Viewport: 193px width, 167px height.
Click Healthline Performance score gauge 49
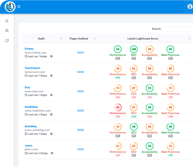point(117,108)
